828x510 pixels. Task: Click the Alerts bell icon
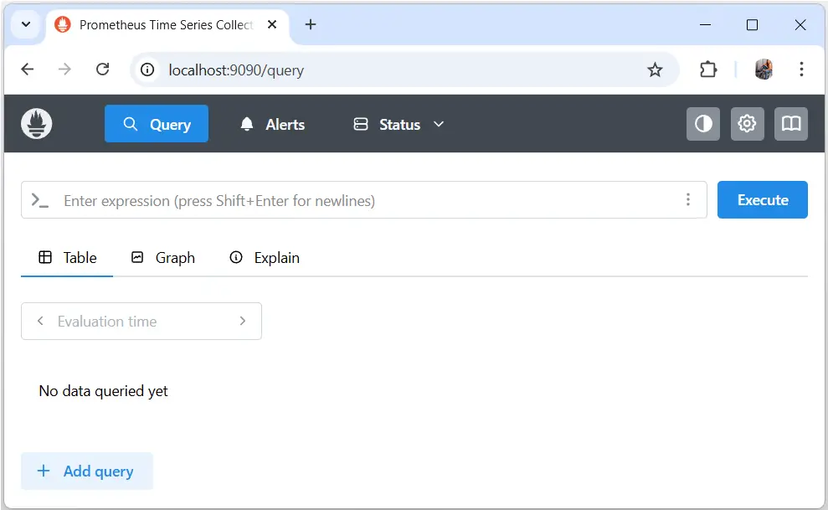[x=246, y=124]
